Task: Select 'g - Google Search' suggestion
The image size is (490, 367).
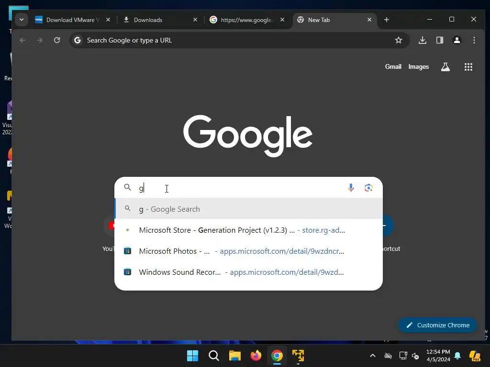Action: coord(248,209)
